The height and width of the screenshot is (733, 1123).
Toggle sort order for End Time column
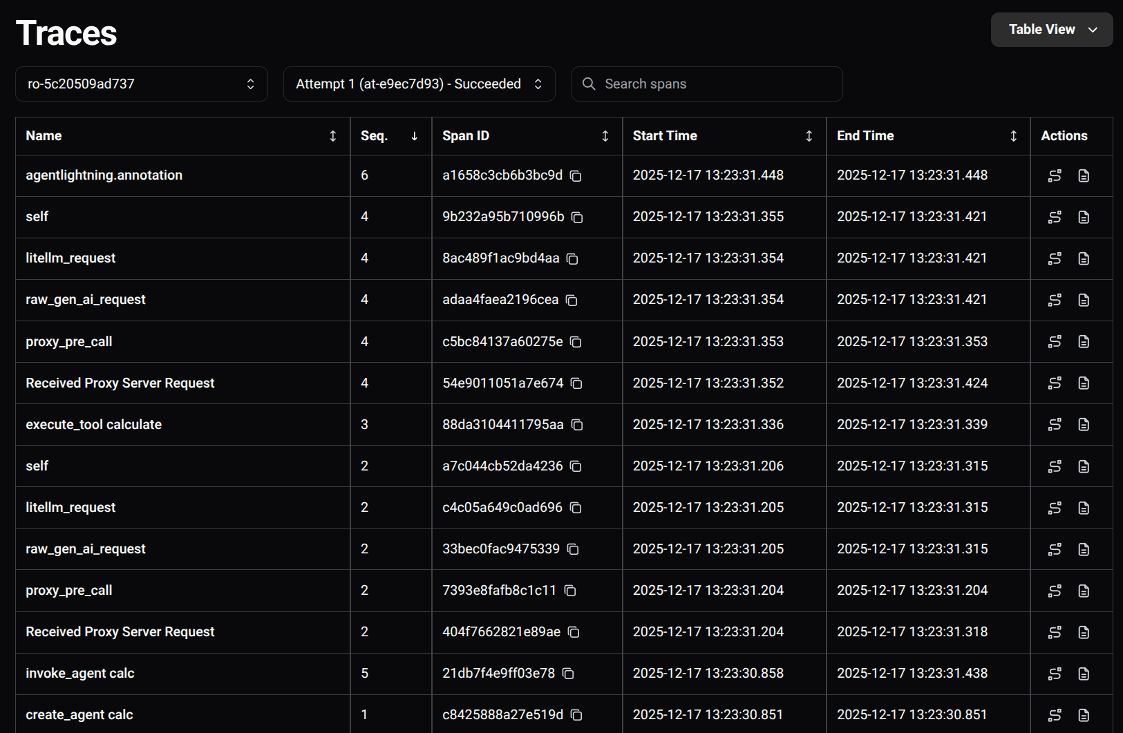pyautogui.click(x=1013, y=135)
